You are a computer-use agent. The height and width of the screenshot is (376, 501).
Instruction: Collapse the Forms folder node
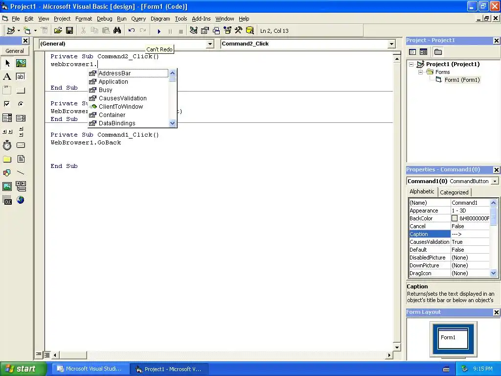pyautogui.click(x=421, y=72)
